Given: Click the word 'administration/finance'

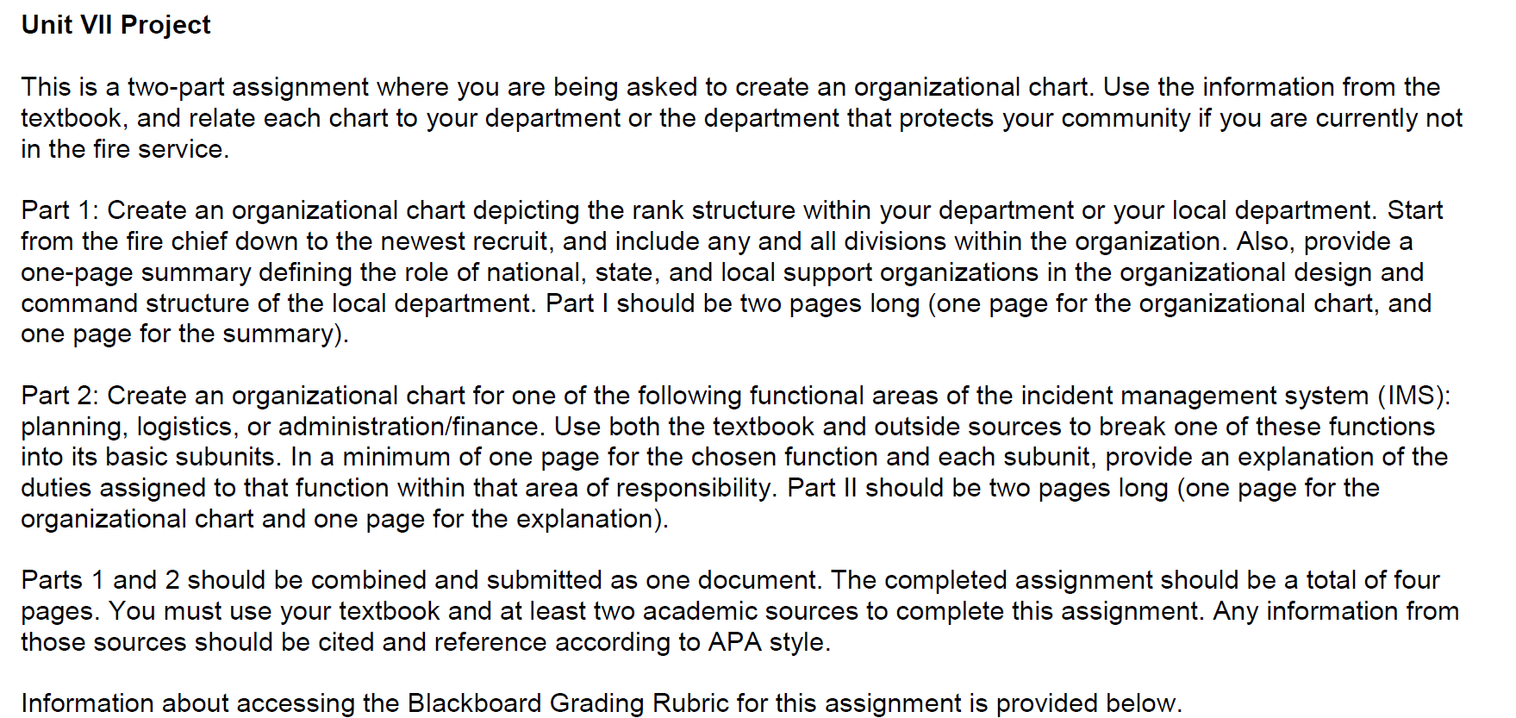Looking at the screenshot, I should click(411, 427).
